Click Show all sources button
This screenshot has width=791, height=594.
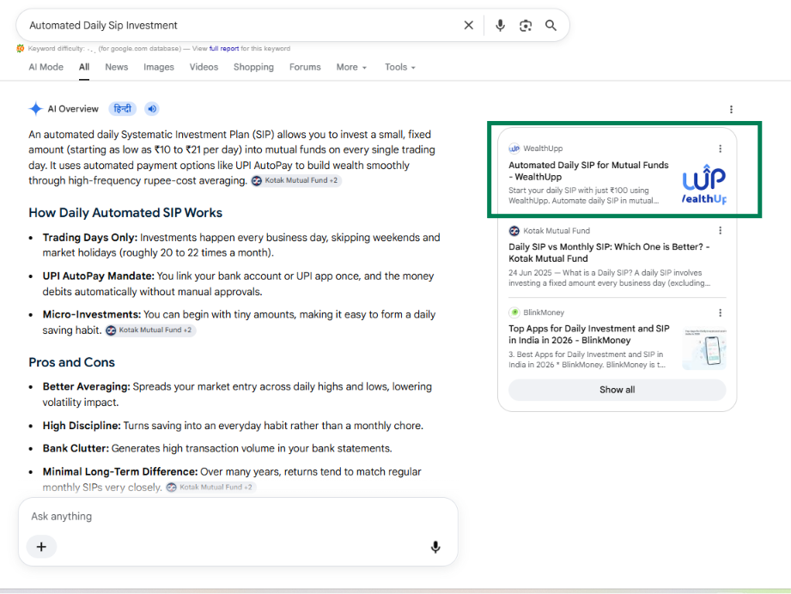click(x=617, y=390)
